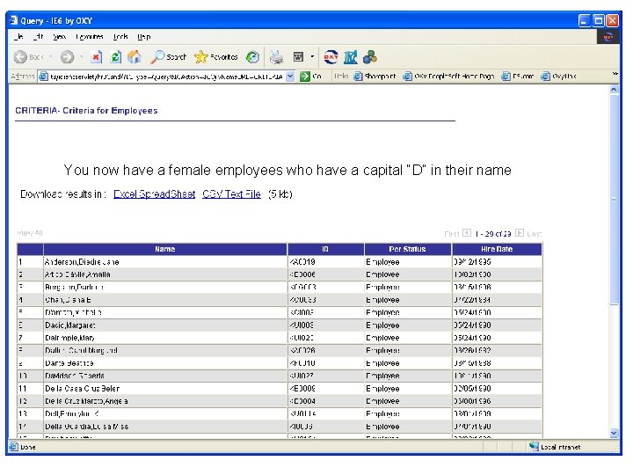Click the Hire Date column header

coord(497,249)
